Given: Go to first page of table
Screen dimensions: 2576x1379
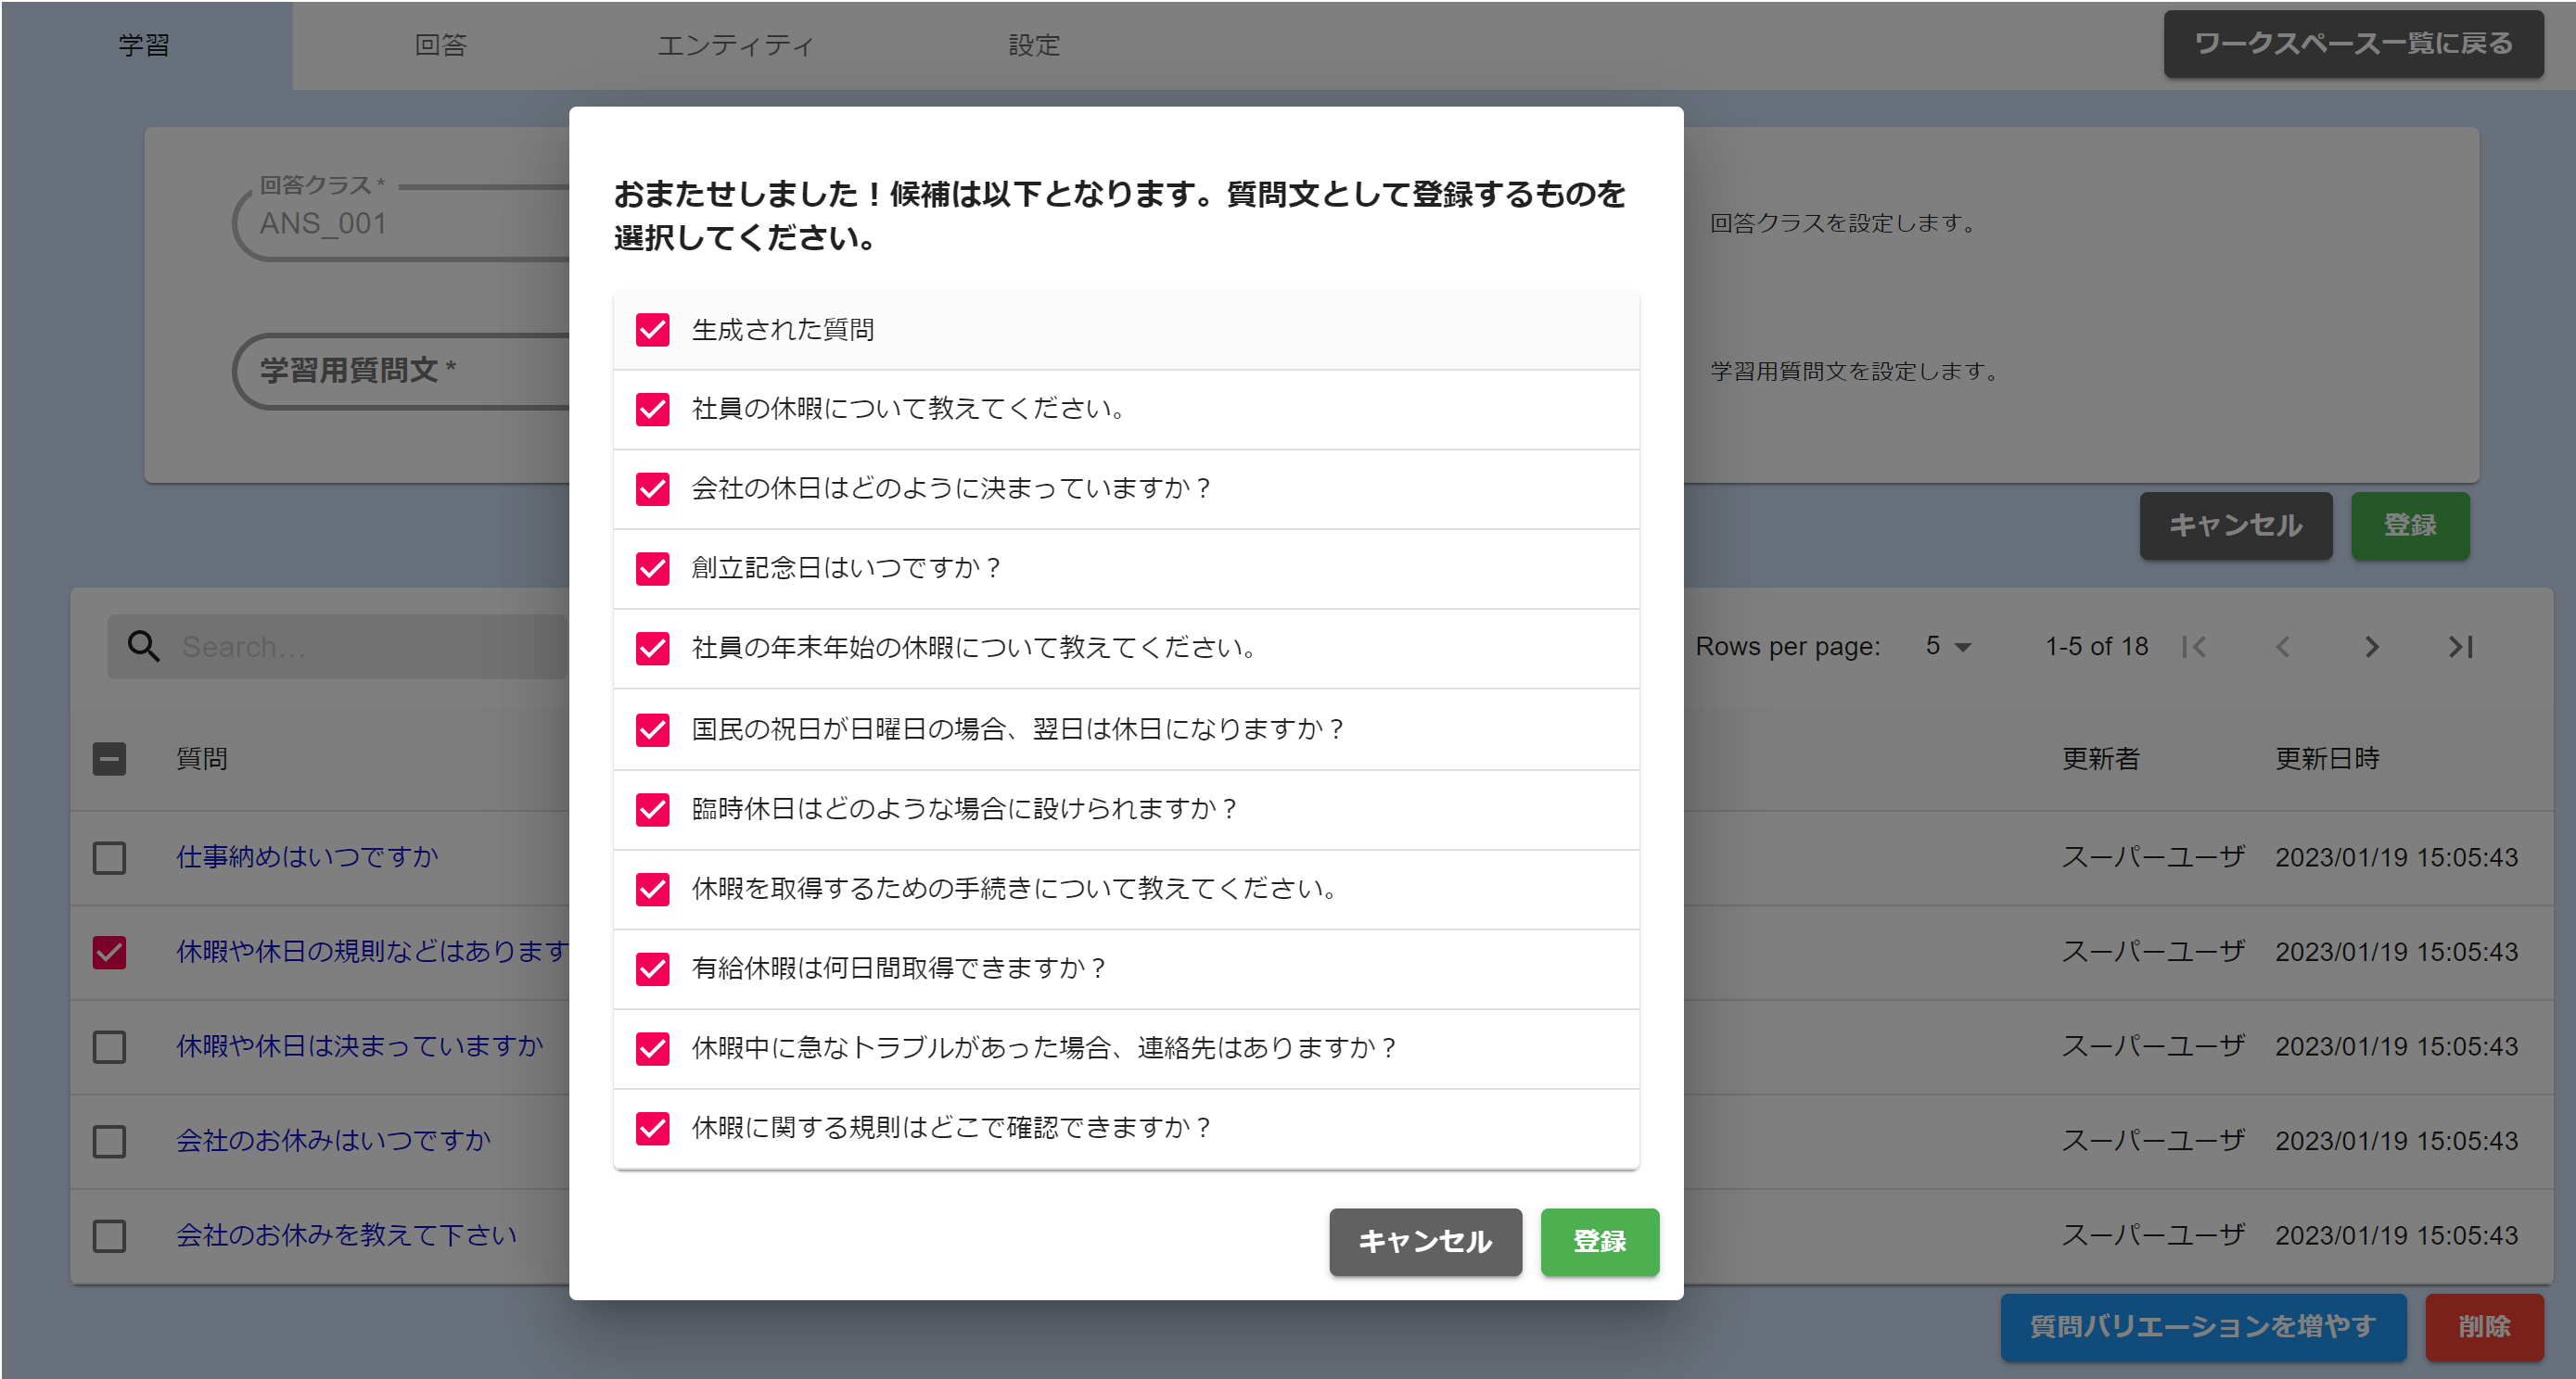Looking at the screenshot, I should pos(2194,647).
